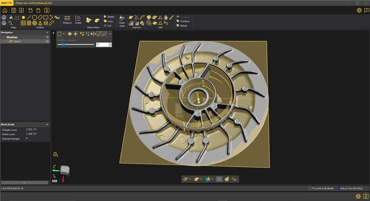The height and width of the screenshot is (201, 370).
Task: Click the Redo circular arrow icon
Action: (x=4, y=23)
